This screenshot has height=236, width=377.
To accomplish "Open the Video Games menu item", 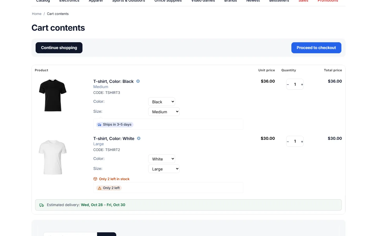I will click(203, 1).
